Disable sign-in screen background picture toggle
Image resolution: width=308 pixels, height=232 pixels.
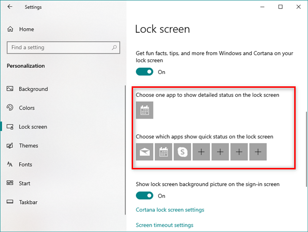click(x=144, y=196)
